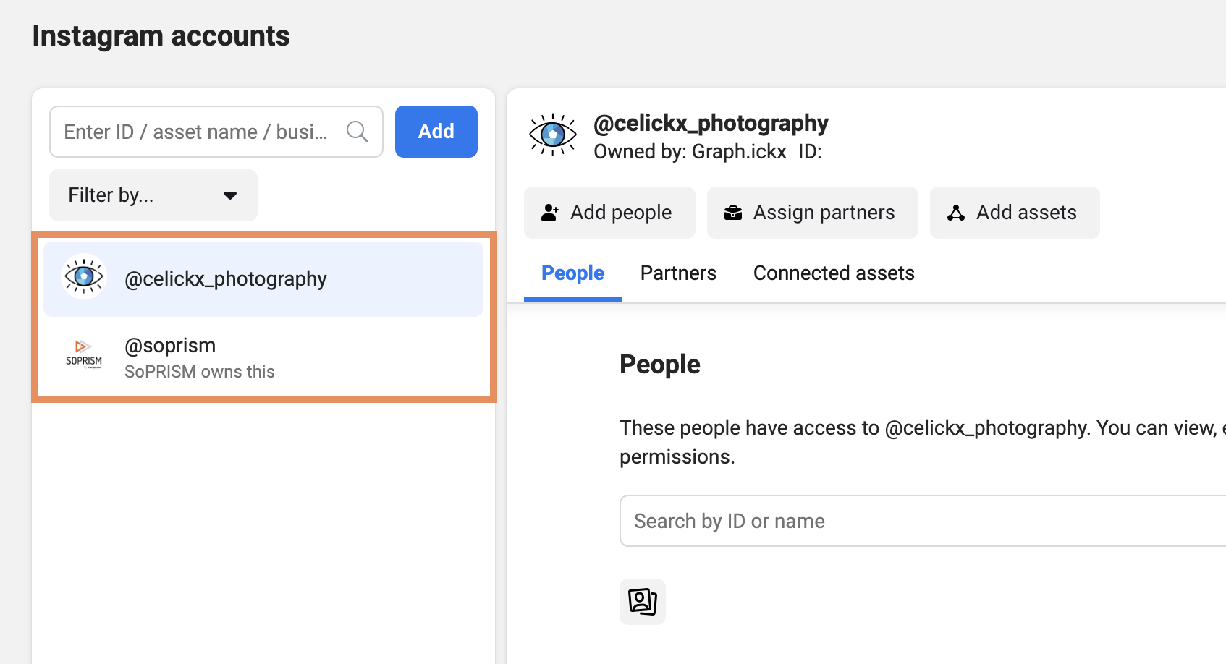The height and width of the screenshot is (664, 1226).
Task: Click the blue Add button
Action: 436,132
